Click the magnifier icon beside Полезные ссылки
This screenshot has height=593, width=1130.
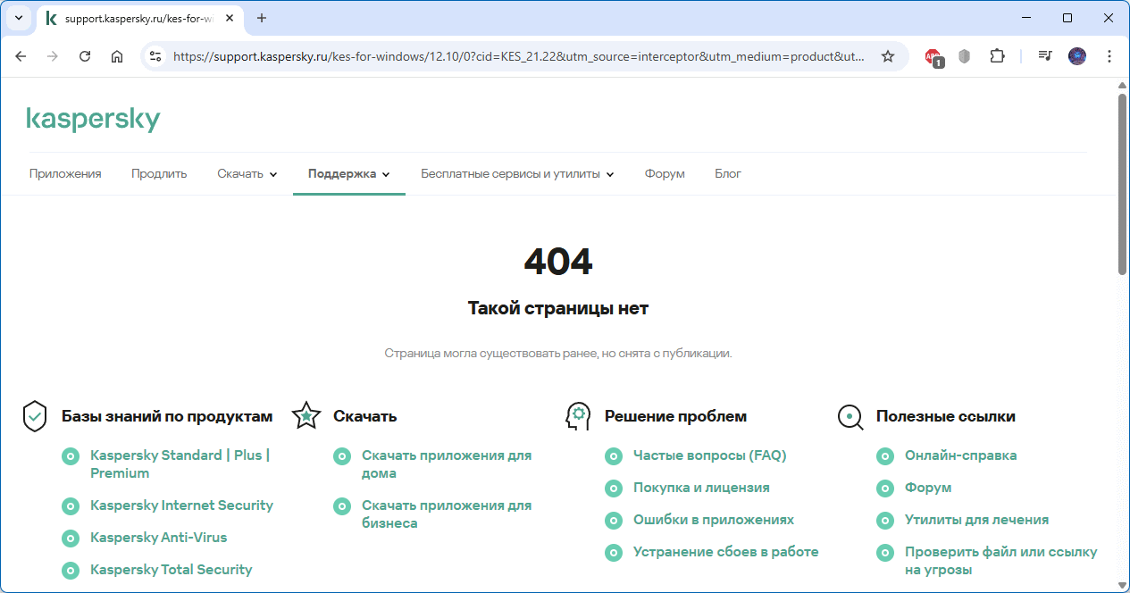pos(850,417)
